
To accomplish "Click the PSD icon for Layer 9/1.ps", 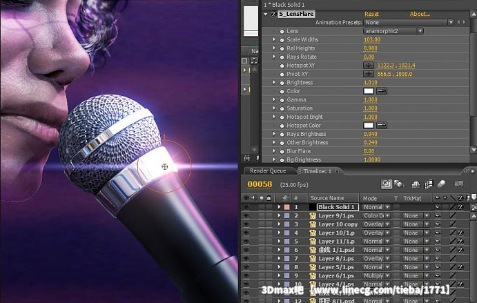I will point(313,216).
